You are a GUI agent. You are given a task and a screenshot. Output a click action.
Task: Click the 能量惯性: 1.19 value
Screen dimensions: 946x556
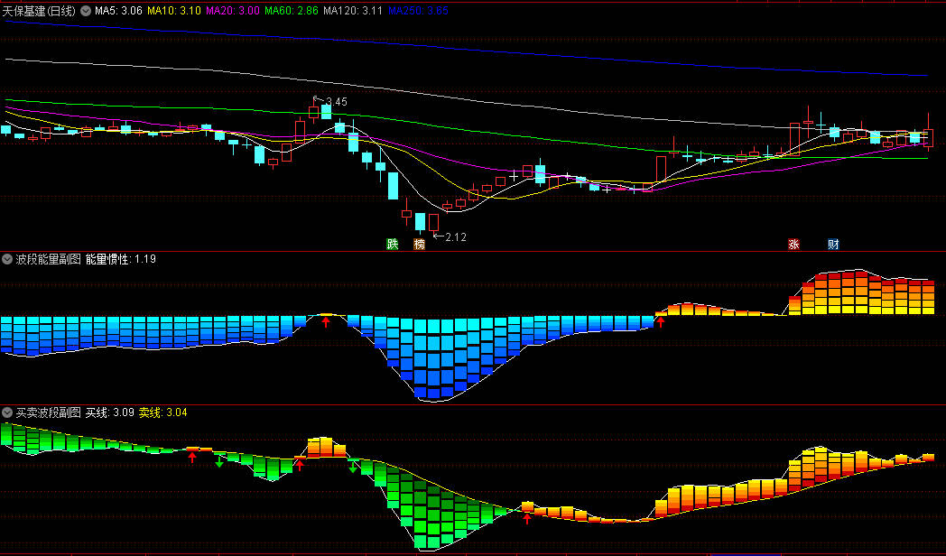point(121,259)
